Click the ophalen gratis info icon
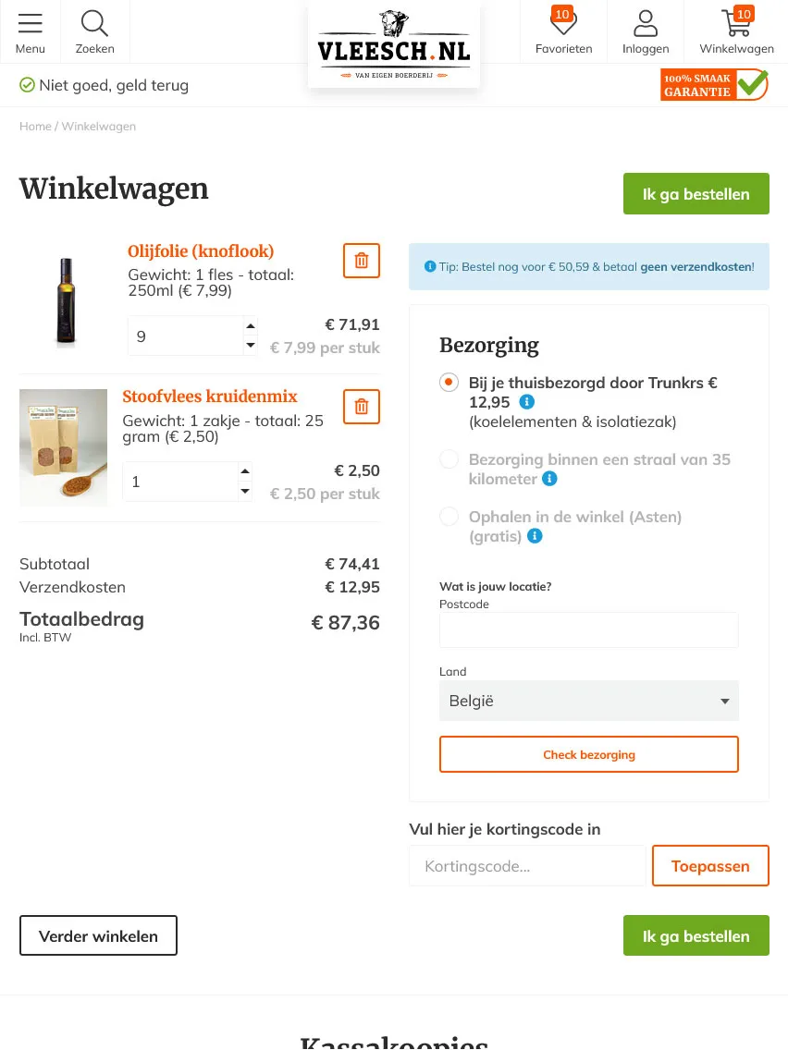The height and width of the screenshot is (1050, 788). pos(534,536)
